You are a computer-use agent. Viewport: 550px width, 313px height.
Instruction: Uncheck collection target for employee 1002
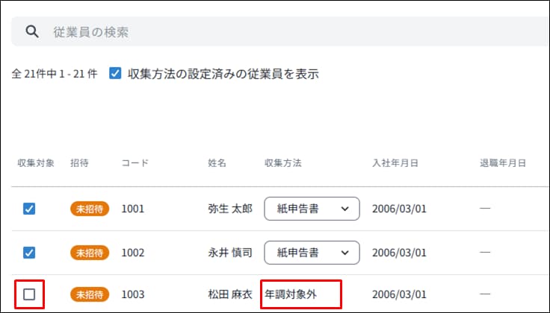coord(29,252)
